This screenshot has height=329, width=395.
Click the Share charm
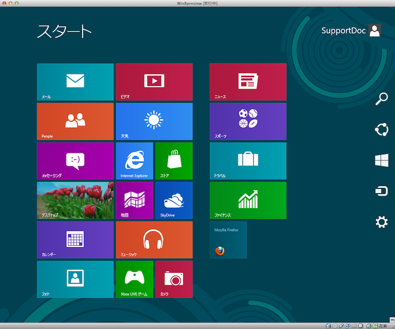pos(382,129)
